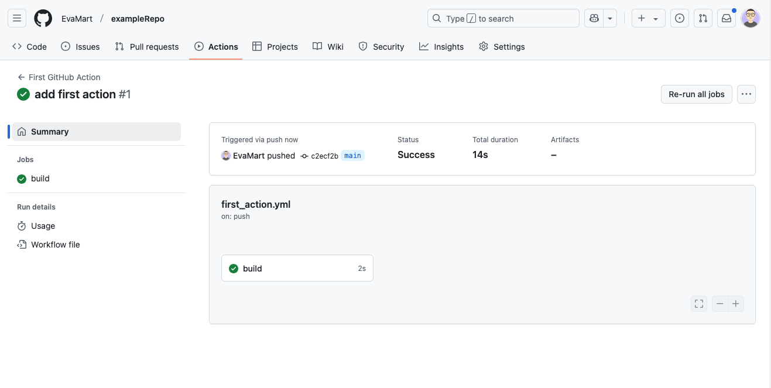Screen dimensions: 771x388
Task: Select the build job in the sidebar
Action: [39, 178]
